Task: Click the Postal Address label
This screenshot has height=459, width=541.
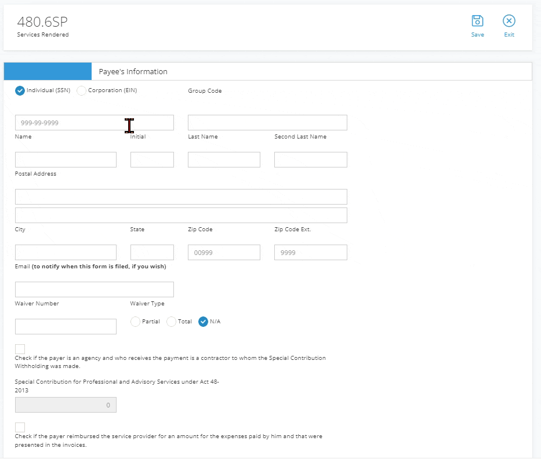Action: [35, 174]
